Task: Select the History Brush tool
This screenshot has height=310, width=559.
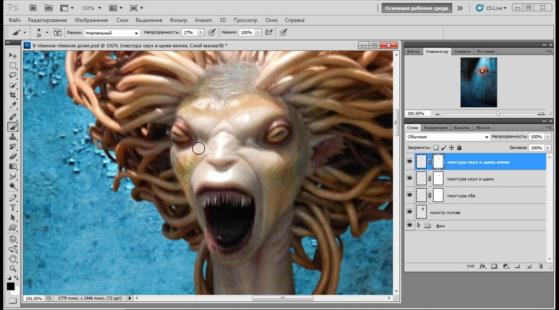Action: click(x=13, y=146)
